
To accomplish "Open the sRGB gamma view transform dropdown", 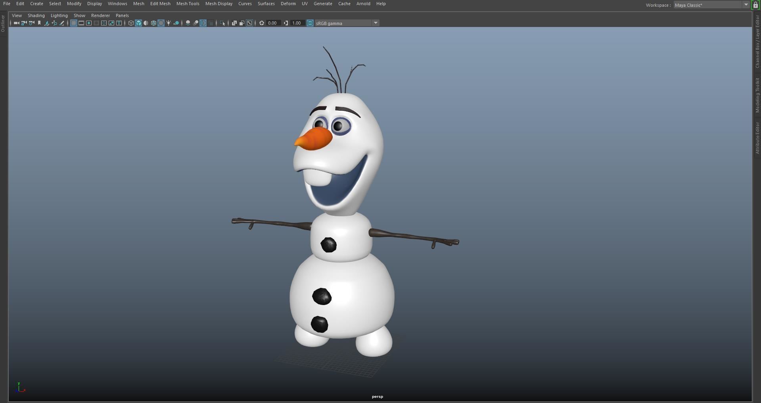I will (x=347, y=23).
